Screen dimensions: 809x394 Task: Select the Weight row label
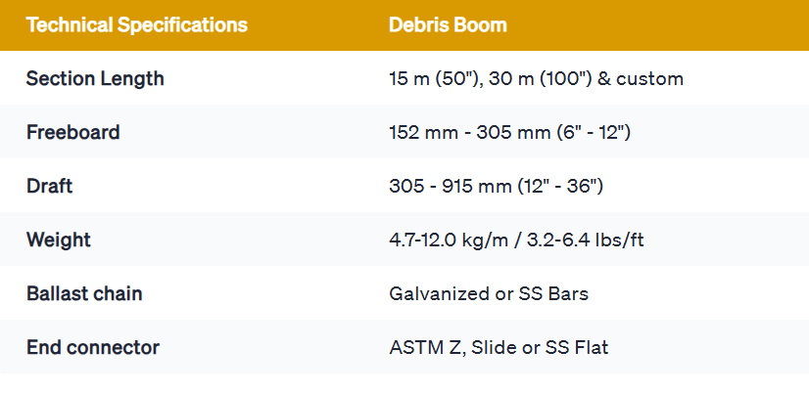[x=58, y=240]
